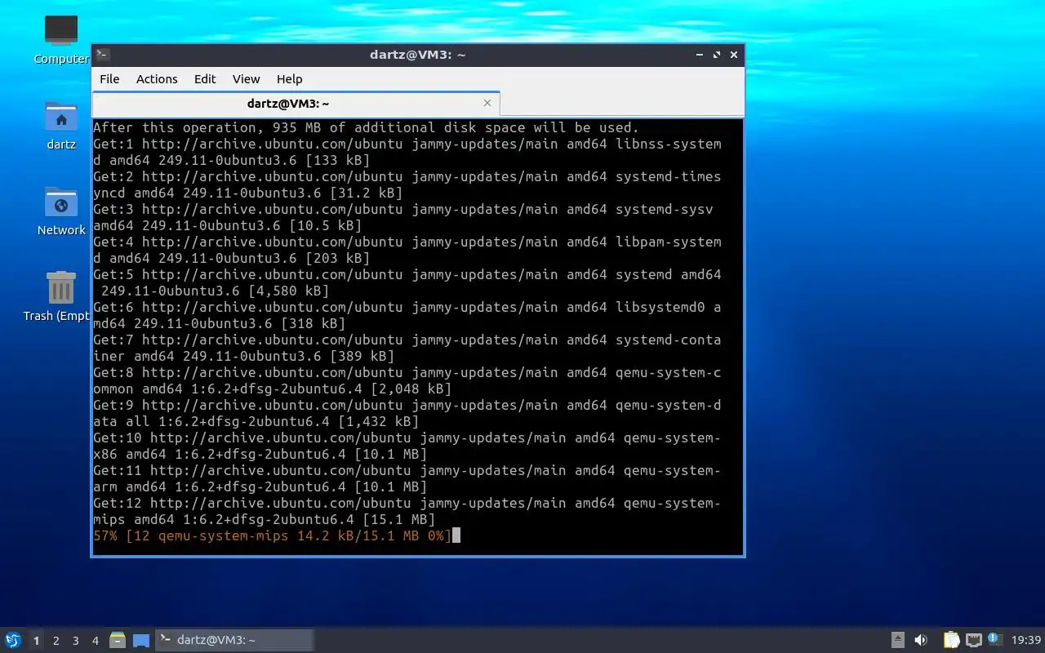Click the removable media tray icon
Viewport: 1045px width, 653px height.
[897, 640]
